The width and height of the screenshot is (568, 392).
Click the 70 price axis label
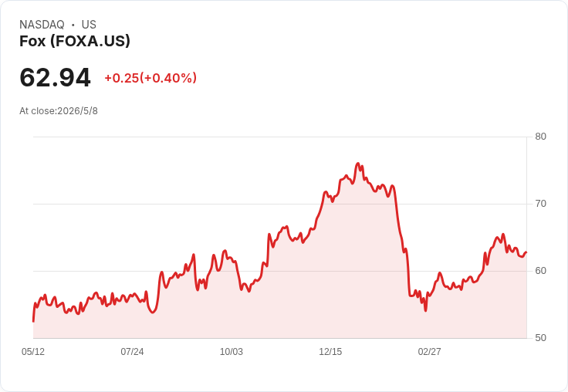tap(540, 204)
